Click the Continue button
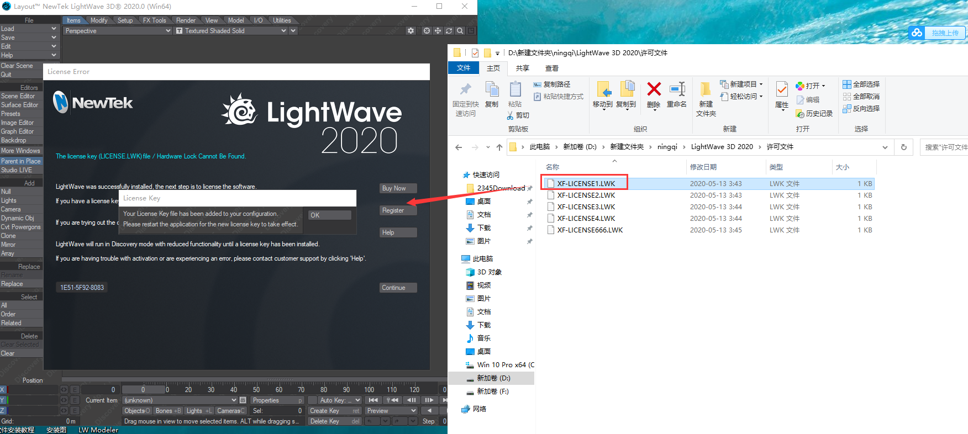Screen dimensions: 968x434 click(x=398, y=288)
